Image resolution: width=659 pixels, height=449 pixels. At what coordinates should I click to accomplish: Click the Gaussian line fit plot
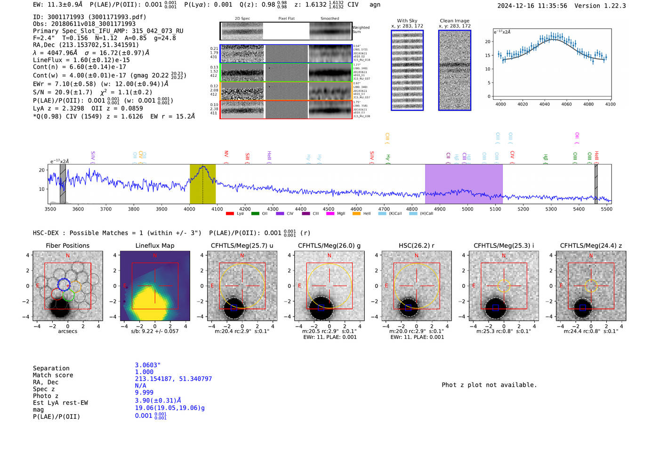click(552, 64)
